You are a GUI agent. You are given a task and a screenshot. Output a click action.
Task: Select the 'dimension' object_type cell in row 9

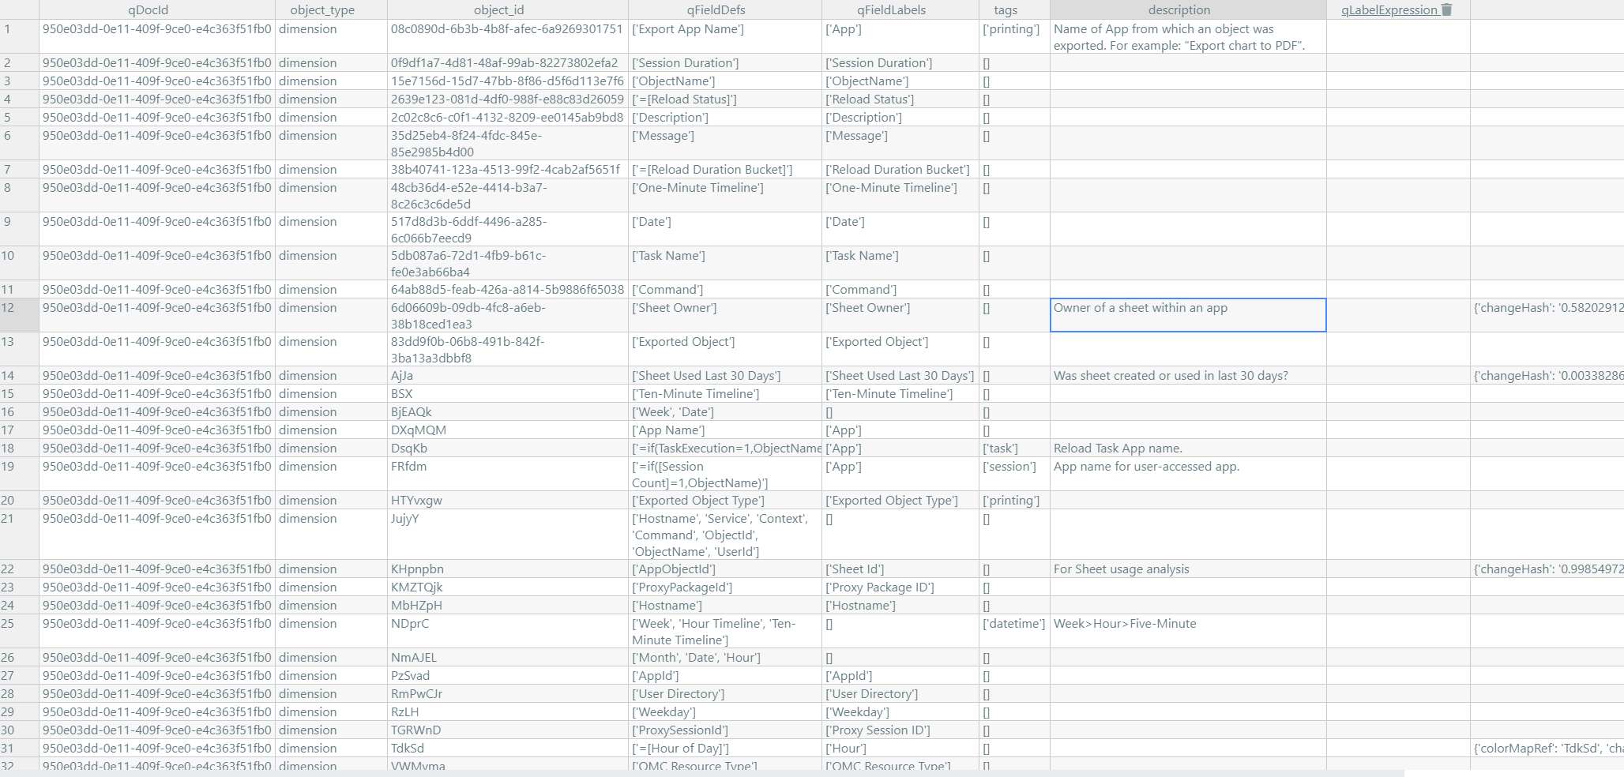point(331,229)
